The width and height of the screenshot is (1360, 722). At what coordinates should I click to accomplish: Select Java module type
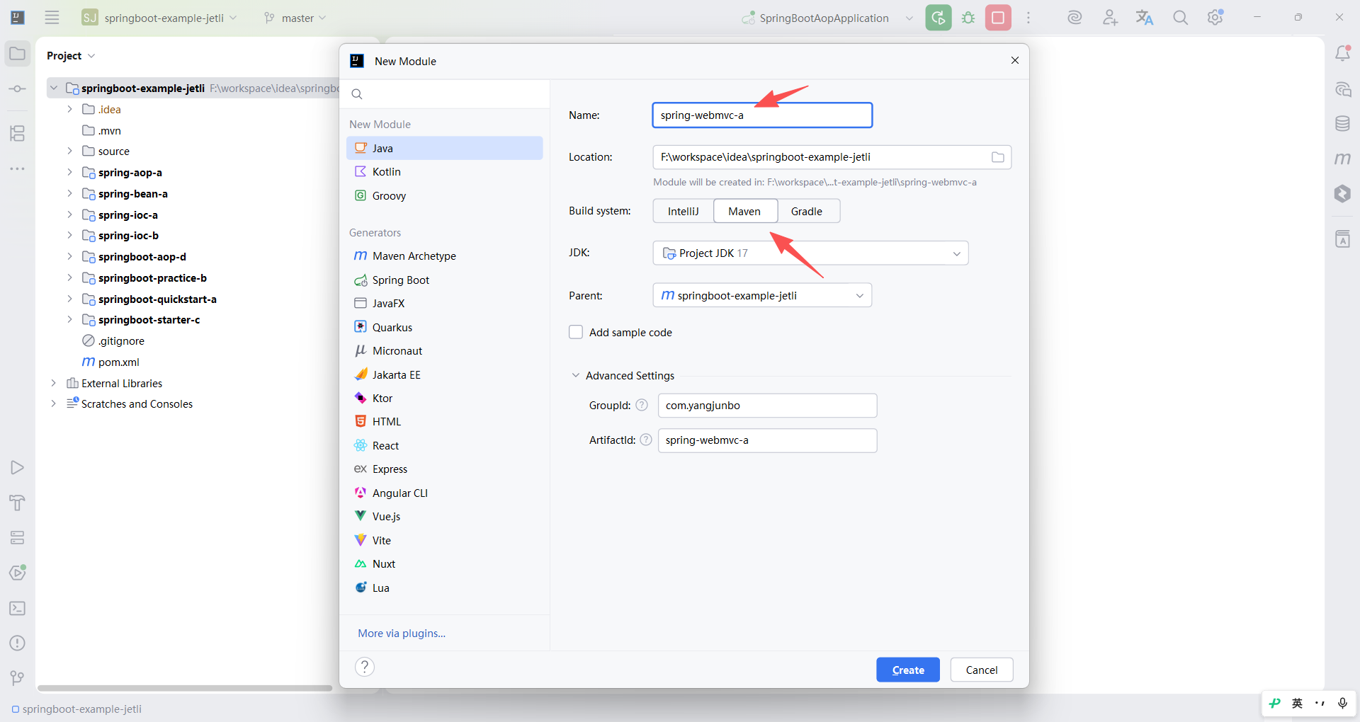coord(445,148)
